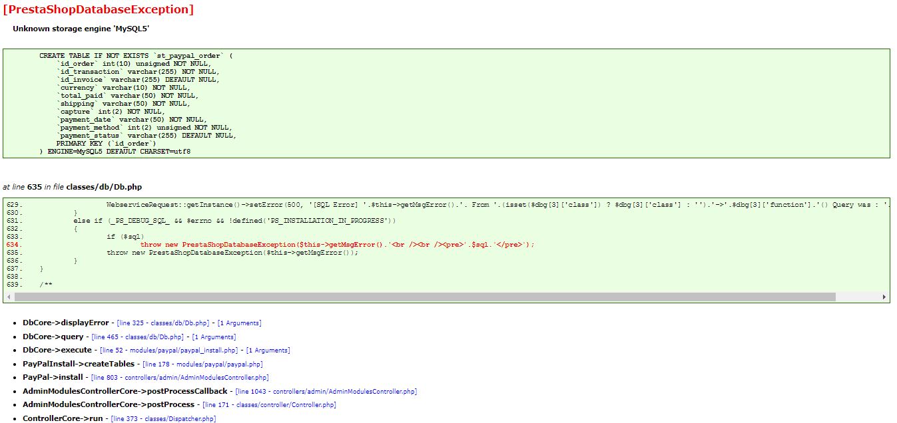The image size is (897, 423).
Task: Click the CREATE TABLE IF NOT EXISTS line
Action: (x=136, y=56)
